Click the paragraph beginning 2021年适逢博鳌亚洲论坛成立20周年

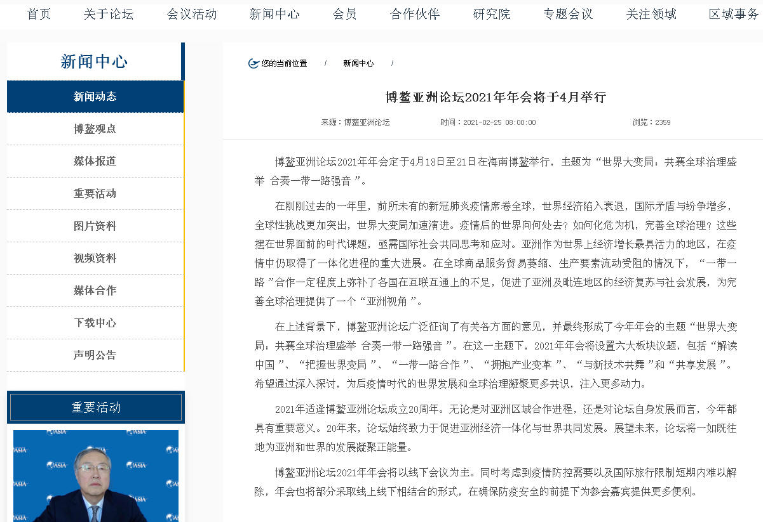point(496,428)
